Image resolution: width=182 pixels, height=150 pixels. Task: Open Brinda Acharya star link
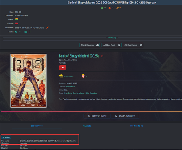[79, 93]
